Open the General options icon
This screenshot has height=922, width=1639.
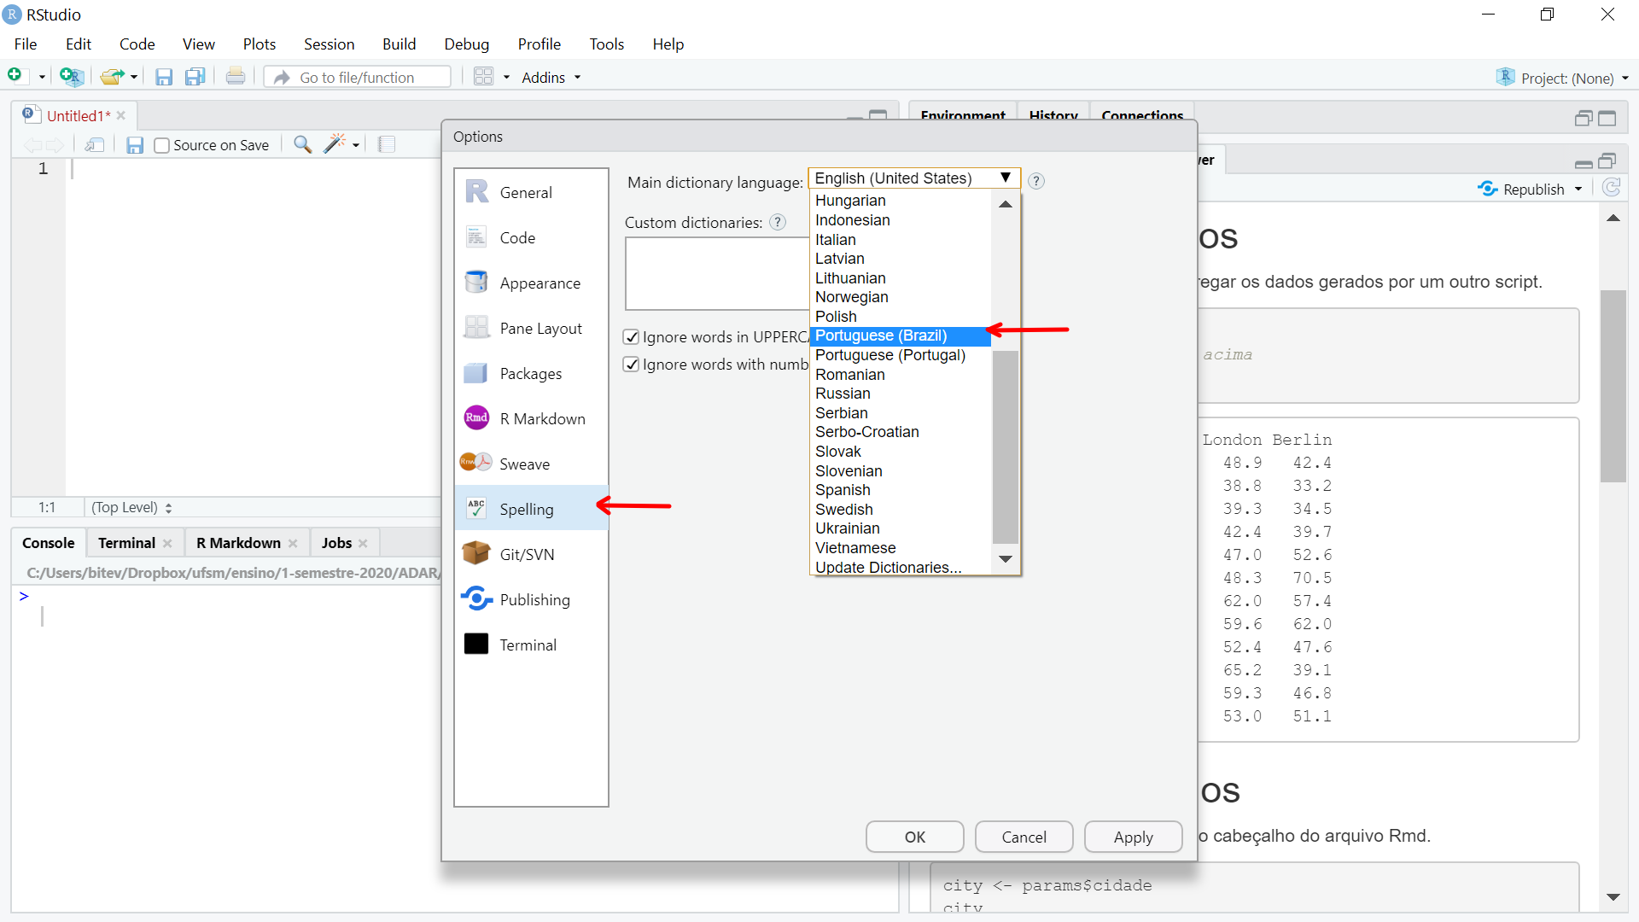point(476,192)
